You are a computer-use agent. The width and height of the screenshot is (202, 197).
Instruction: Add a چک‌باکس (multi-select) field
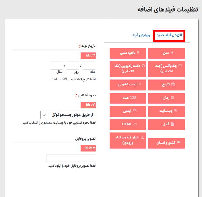167,69
